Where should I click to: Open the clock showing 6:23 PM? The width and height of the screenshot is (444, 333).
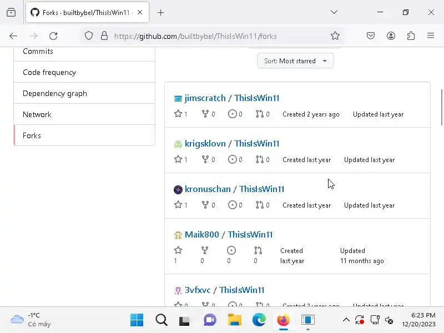coord(419,320)
